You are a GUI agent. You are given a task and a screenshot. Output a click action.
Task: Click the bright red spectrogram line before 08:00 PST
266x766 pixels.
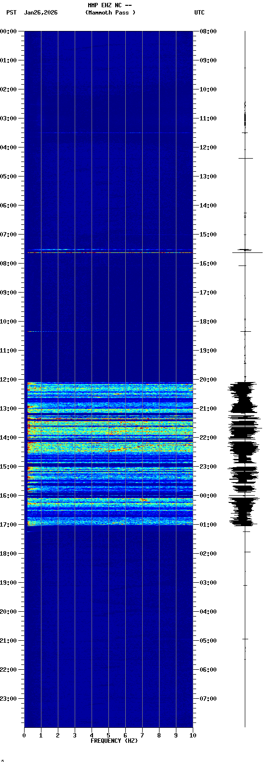[110, 252]
